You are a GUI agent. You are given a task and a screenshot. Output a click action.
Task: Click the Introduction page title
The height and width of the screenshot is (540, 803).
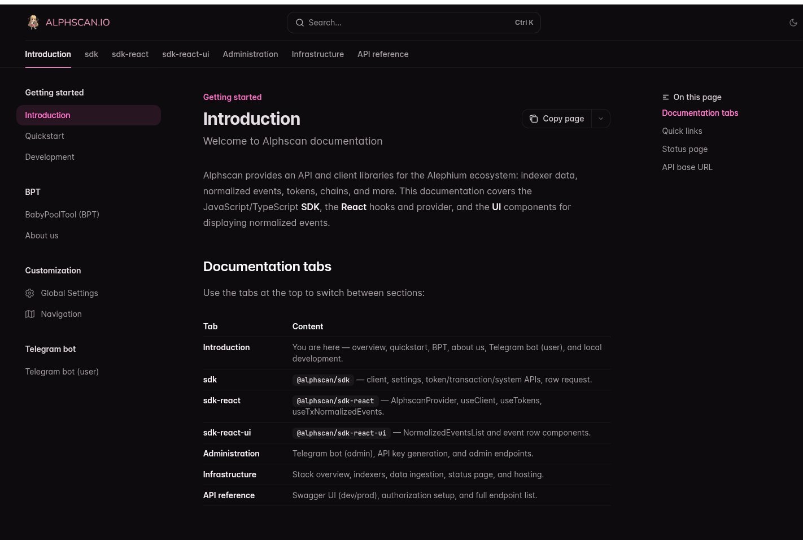click(252, 119)
